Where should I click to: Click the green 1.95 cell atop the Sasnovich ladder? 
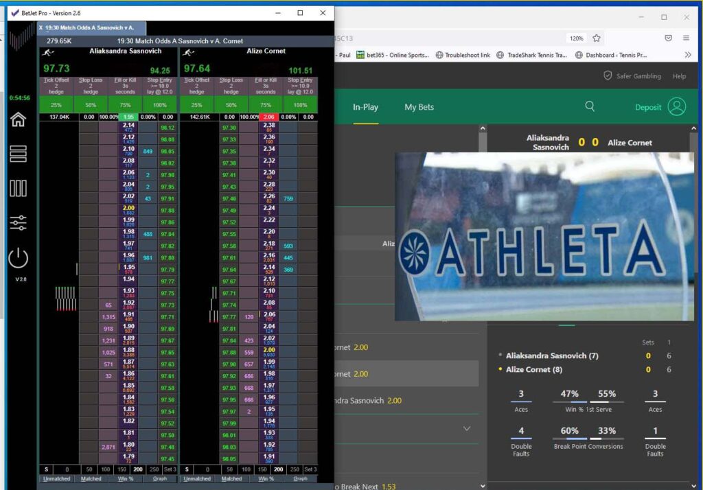[x=128, y=117]
